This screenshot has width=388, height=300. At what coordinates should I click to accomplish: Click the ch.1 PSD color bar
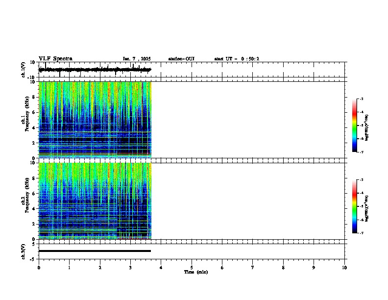[355, 125]
